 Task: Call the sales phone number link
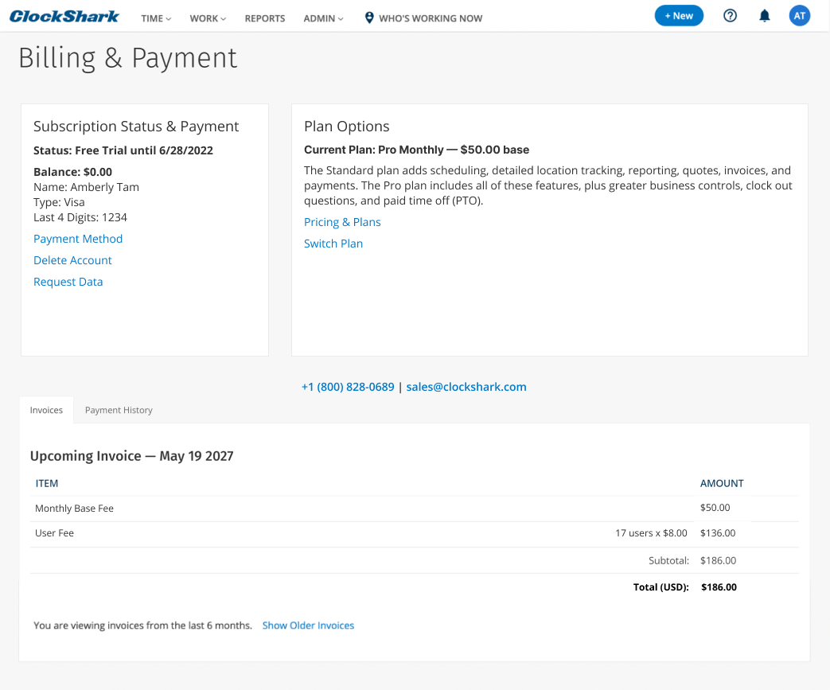click(348, 387)
